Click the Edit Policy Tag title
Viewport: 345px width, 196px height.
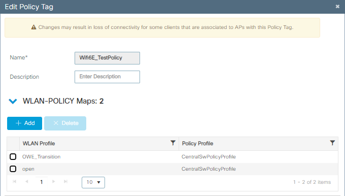pos(29,7)
